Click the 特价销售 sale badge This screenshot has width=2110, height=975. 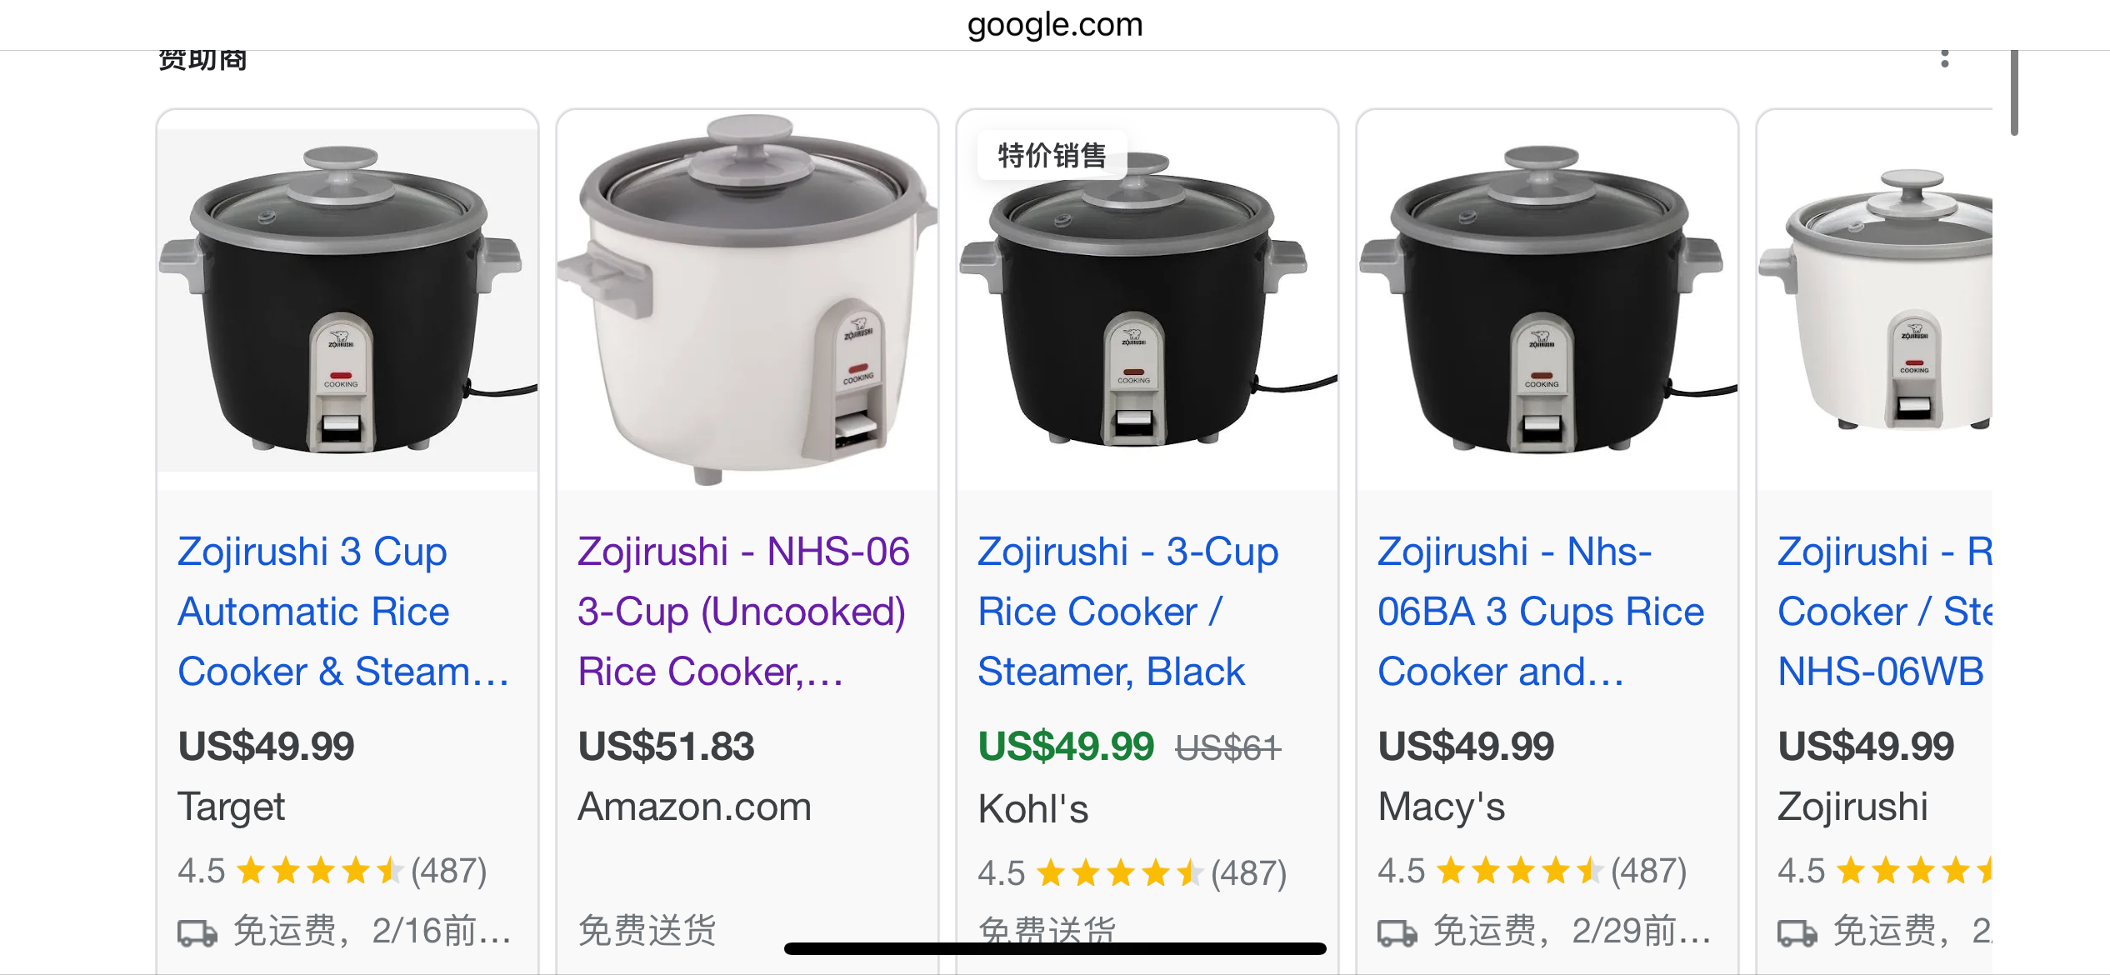(x=1052, y=155)
